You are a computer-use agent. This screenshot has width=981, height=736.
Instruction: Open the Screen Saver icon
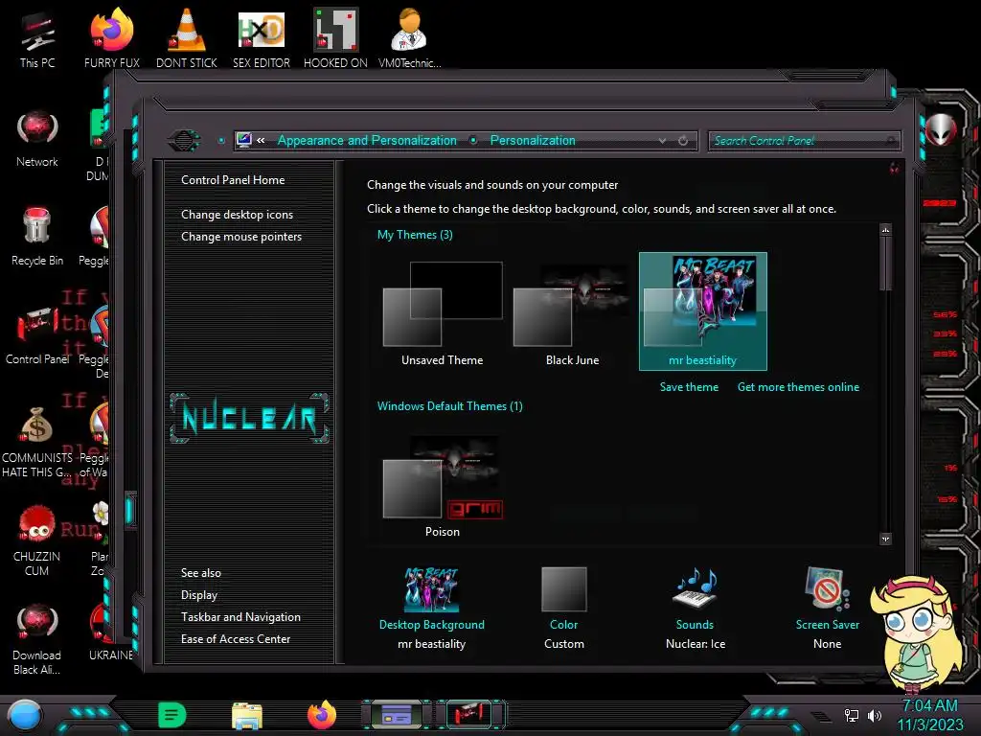click(827, 589)
